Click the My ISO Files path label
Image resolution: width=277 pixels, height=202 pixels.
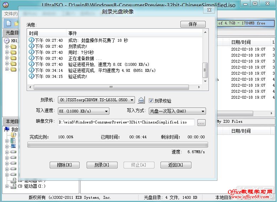(229, 121)
